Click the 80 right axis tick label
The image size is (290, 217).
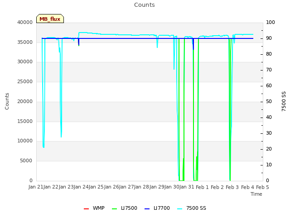pyautogui.click(x=269, y=54)
